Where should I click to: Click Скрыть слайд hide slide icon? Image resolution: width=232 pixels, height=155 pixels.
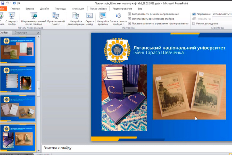pos(89,16)
